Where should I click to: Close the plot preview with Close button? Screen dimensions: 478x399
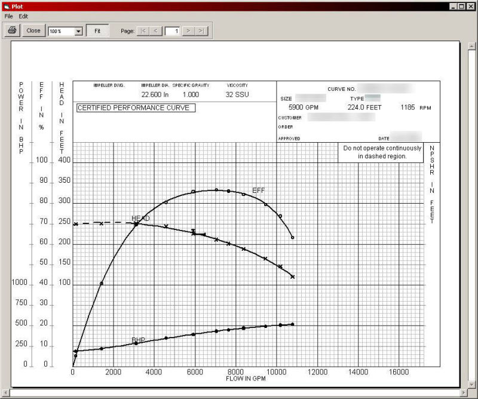(x=33, y=30)
